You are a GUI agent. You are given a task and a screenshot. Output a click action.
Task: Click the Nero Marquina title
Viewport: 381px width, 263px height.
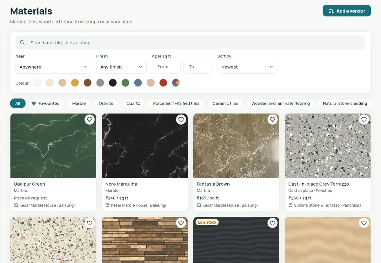(121, 184)
